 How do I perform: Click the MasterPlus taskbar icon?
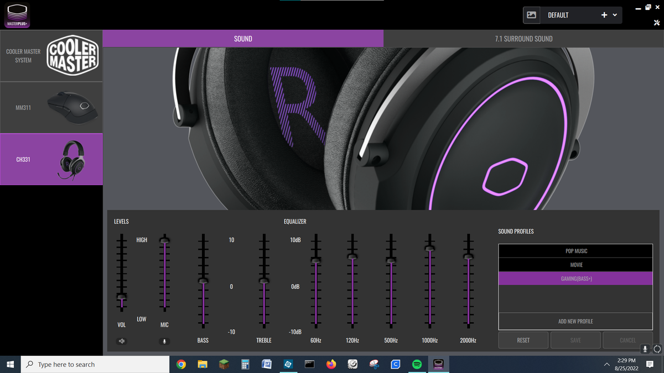[438, 364]
